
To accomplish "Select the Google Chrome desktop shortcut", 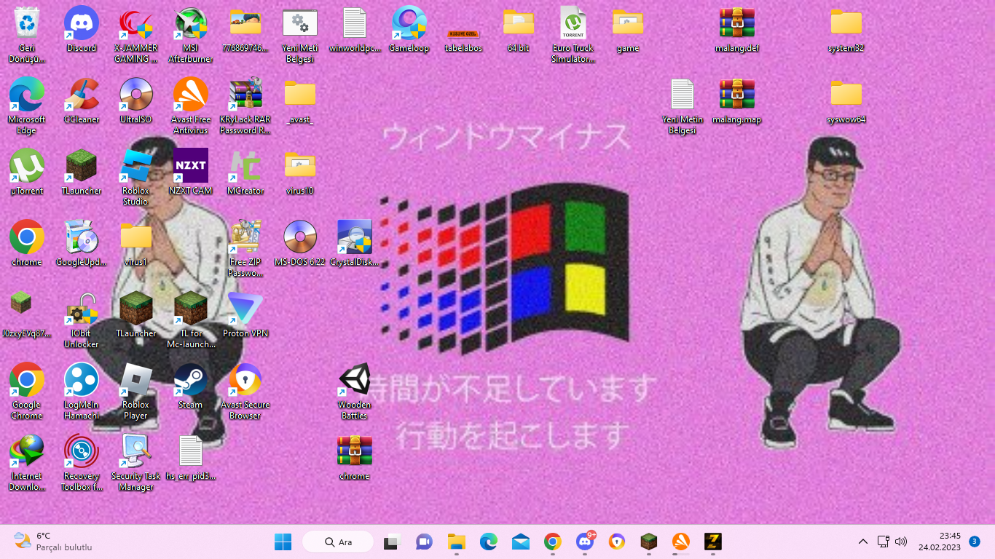I will pyautogui.click(x=27, y=391).
